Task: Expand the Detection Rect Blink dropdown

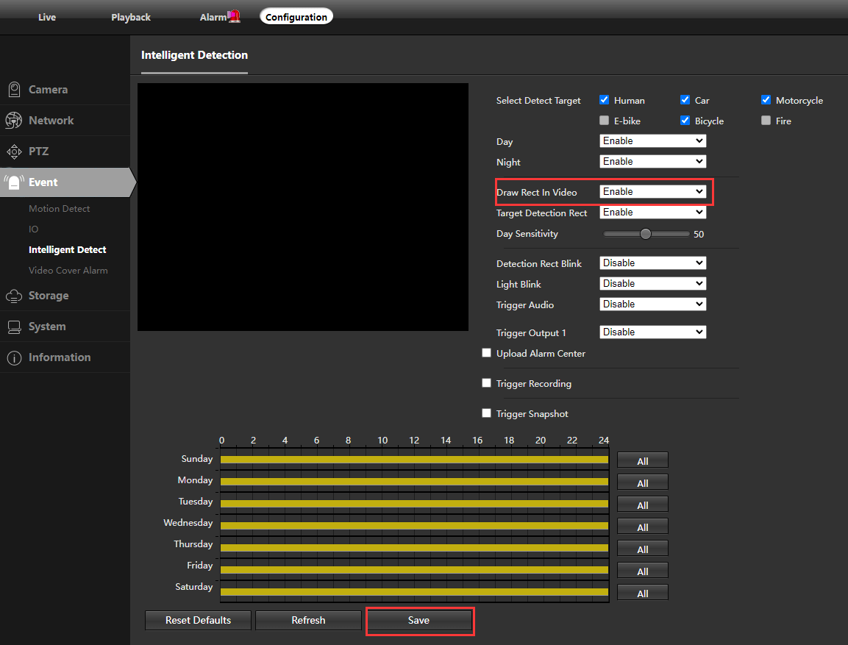Action: tap(652, 263)
